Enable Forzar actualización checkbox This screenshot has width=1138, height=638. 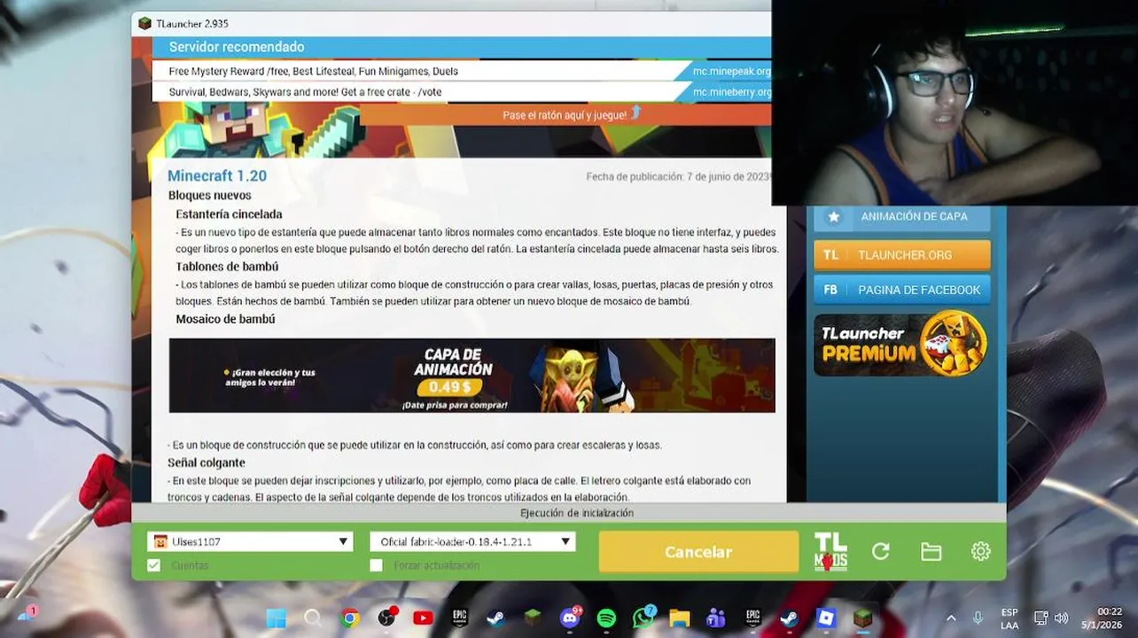377,565
